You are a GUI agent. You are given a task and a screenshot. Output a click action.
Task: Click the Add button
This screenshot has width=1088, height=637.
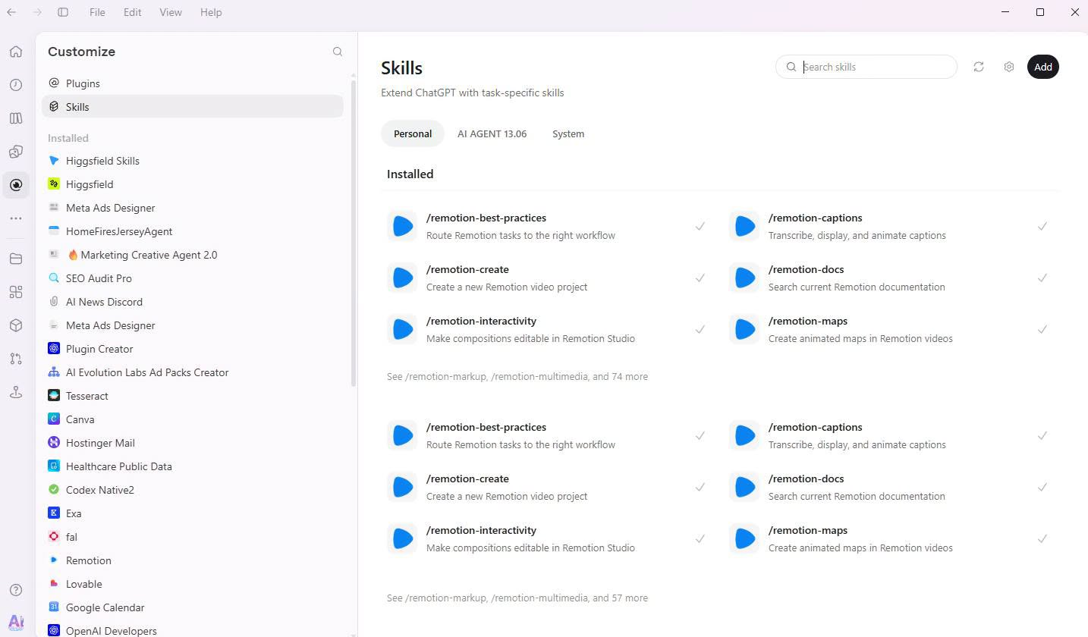pyautogui.click(x=1043, y=67)
